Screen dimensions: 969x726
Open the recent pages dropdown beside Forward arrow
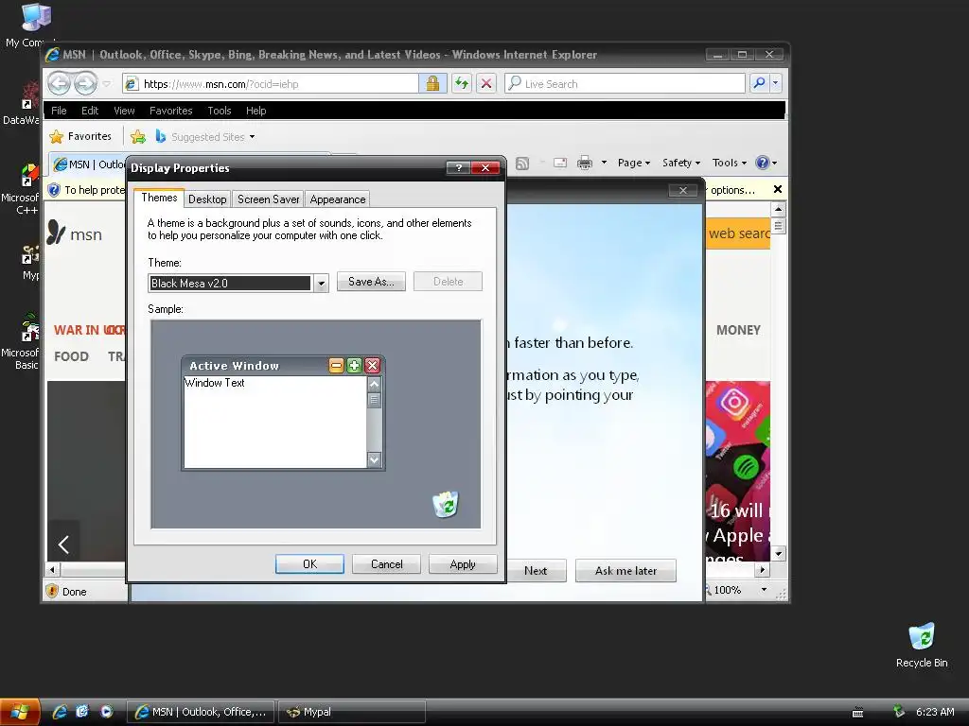pyautogui.click(x=106, y=83)
